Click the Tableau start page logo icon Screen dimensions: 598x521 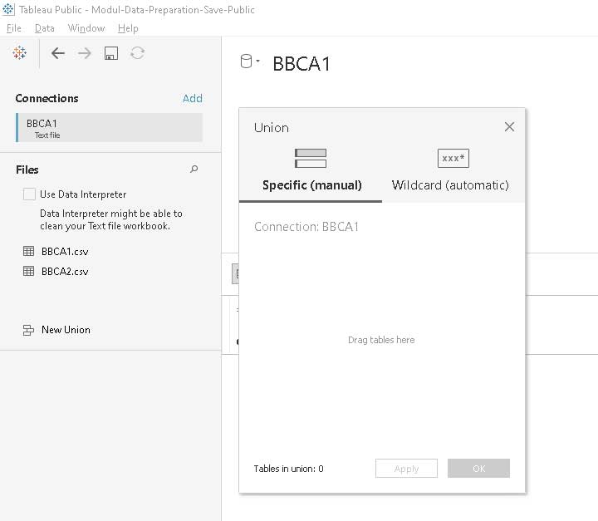[x=19, y=52]
